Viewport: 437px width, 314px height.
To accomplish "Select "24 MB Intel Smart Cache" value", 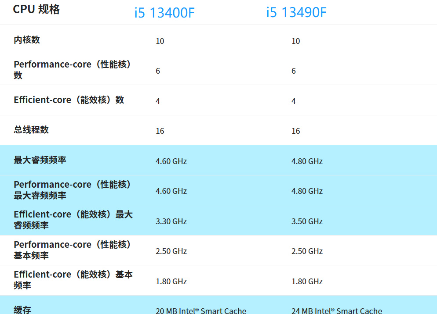I will click(337, 310).
